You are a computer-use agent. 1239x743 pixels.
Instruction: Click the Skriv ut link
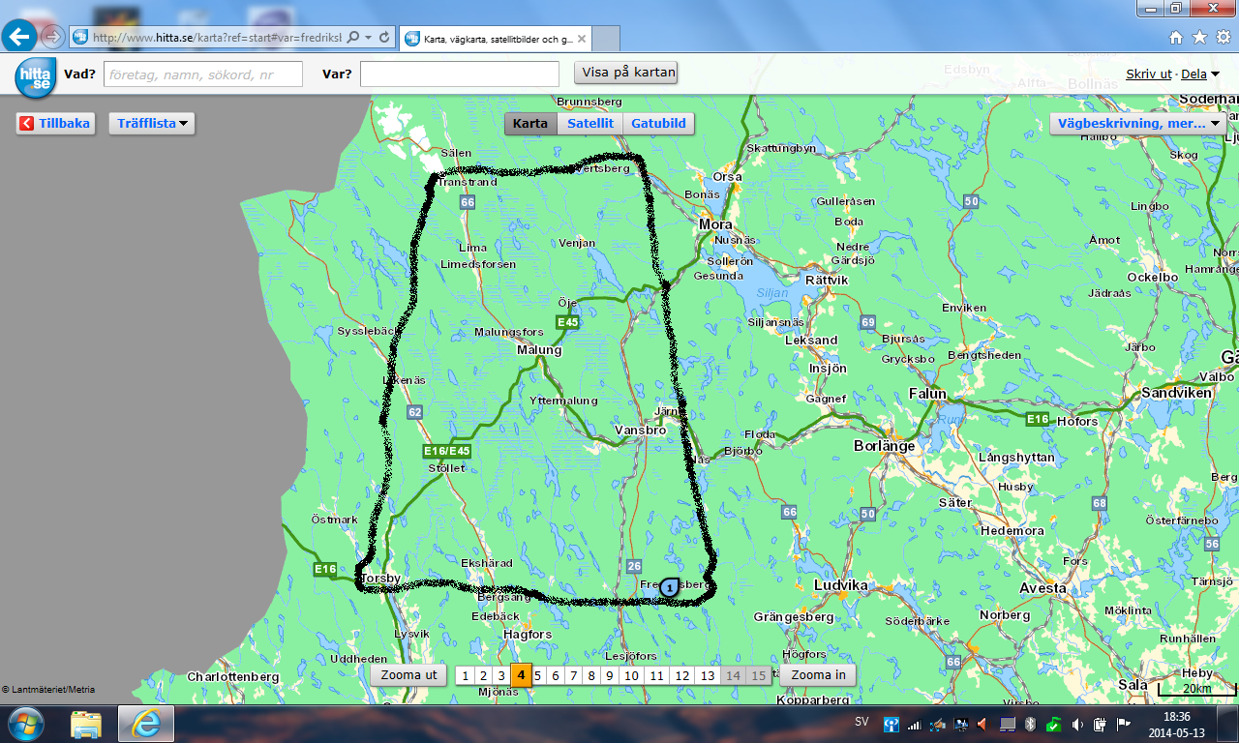1149,74
